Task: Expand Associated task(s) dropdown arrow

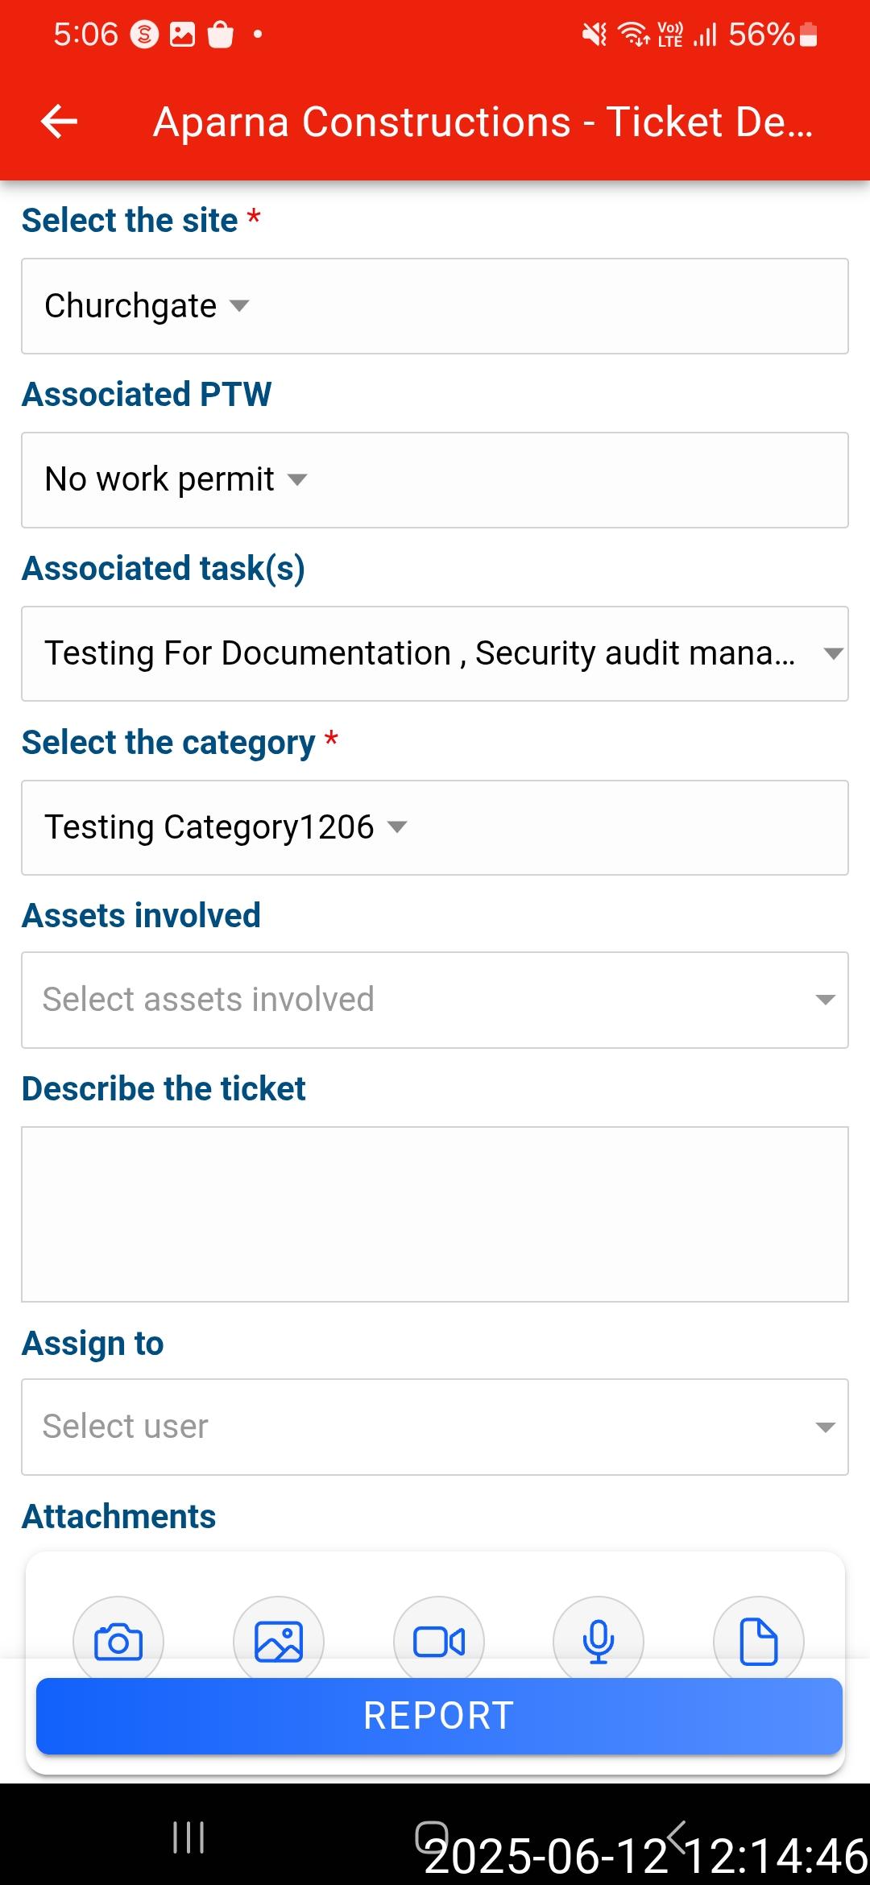Action: (833, 653)
